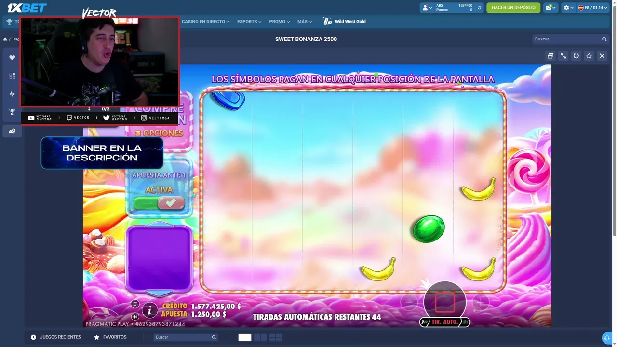Open the Favoritos list

click(110, 337)
